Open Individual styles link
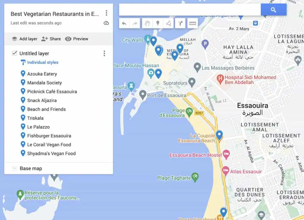The height and width of the screenshot is (220, 304). click(43, 62)
